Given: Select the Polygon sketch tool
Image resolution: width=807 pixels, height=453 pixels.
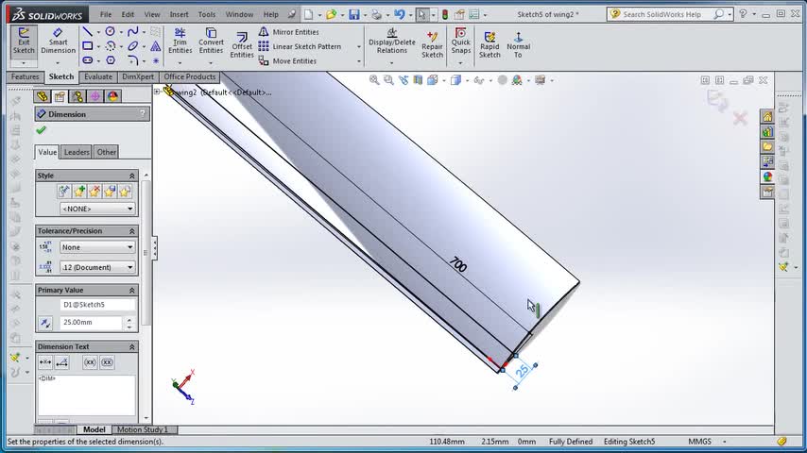Looking at the screenshot, I should pos(111,60).
